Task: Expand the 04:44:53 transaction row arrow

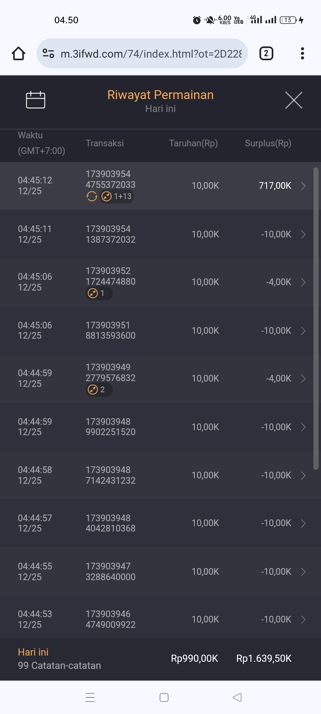Action: coord(303,619)
